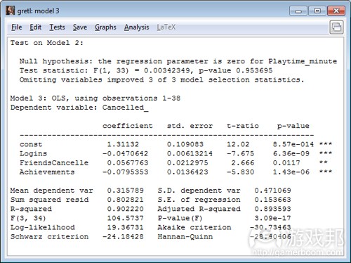Screen dimensions: 351x263
Task: Click FriendsCancelle p-value 0.0117
Action: tap(286, 162)
